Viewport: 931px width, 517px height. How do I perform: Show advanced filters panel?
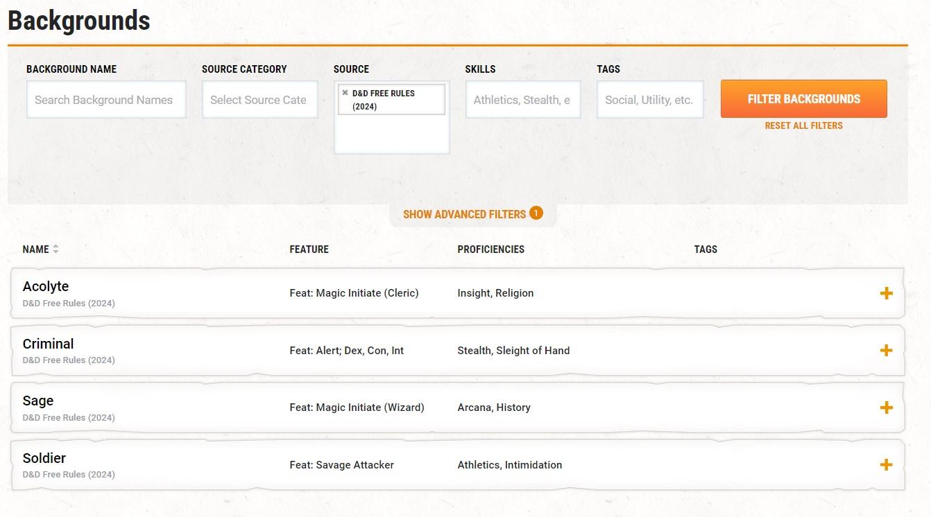[x=464, y=214]
